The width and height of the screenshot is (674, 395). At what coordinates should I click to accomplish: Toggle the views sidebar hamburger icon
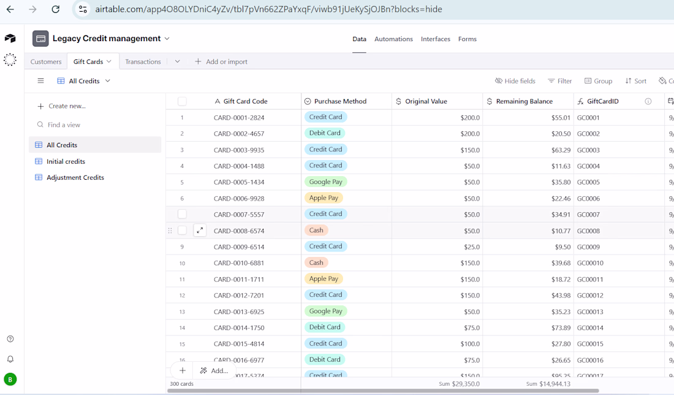click(40, 81)
